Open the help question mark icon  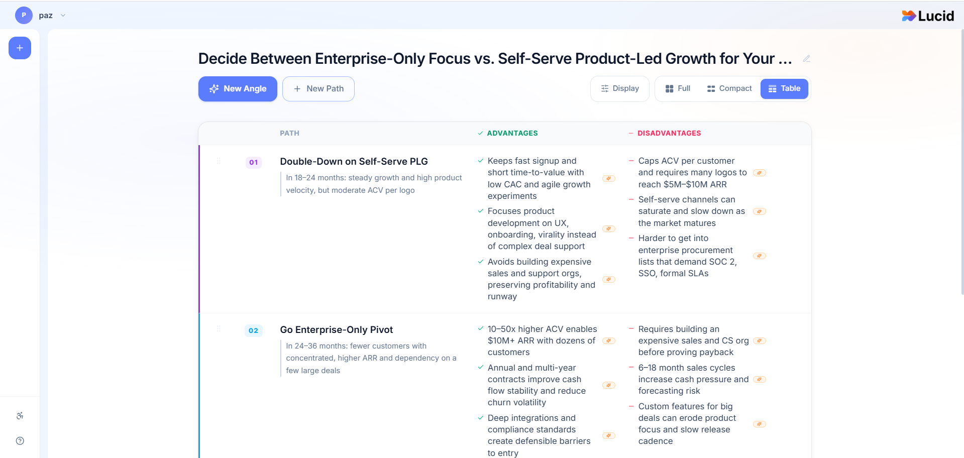pos(20,441)
